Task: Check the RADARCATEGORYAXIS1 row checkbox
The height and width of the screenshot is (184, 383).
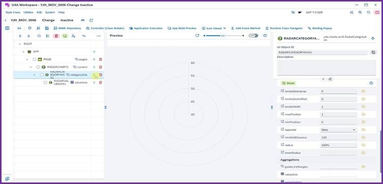Action: tap(42, 75)
